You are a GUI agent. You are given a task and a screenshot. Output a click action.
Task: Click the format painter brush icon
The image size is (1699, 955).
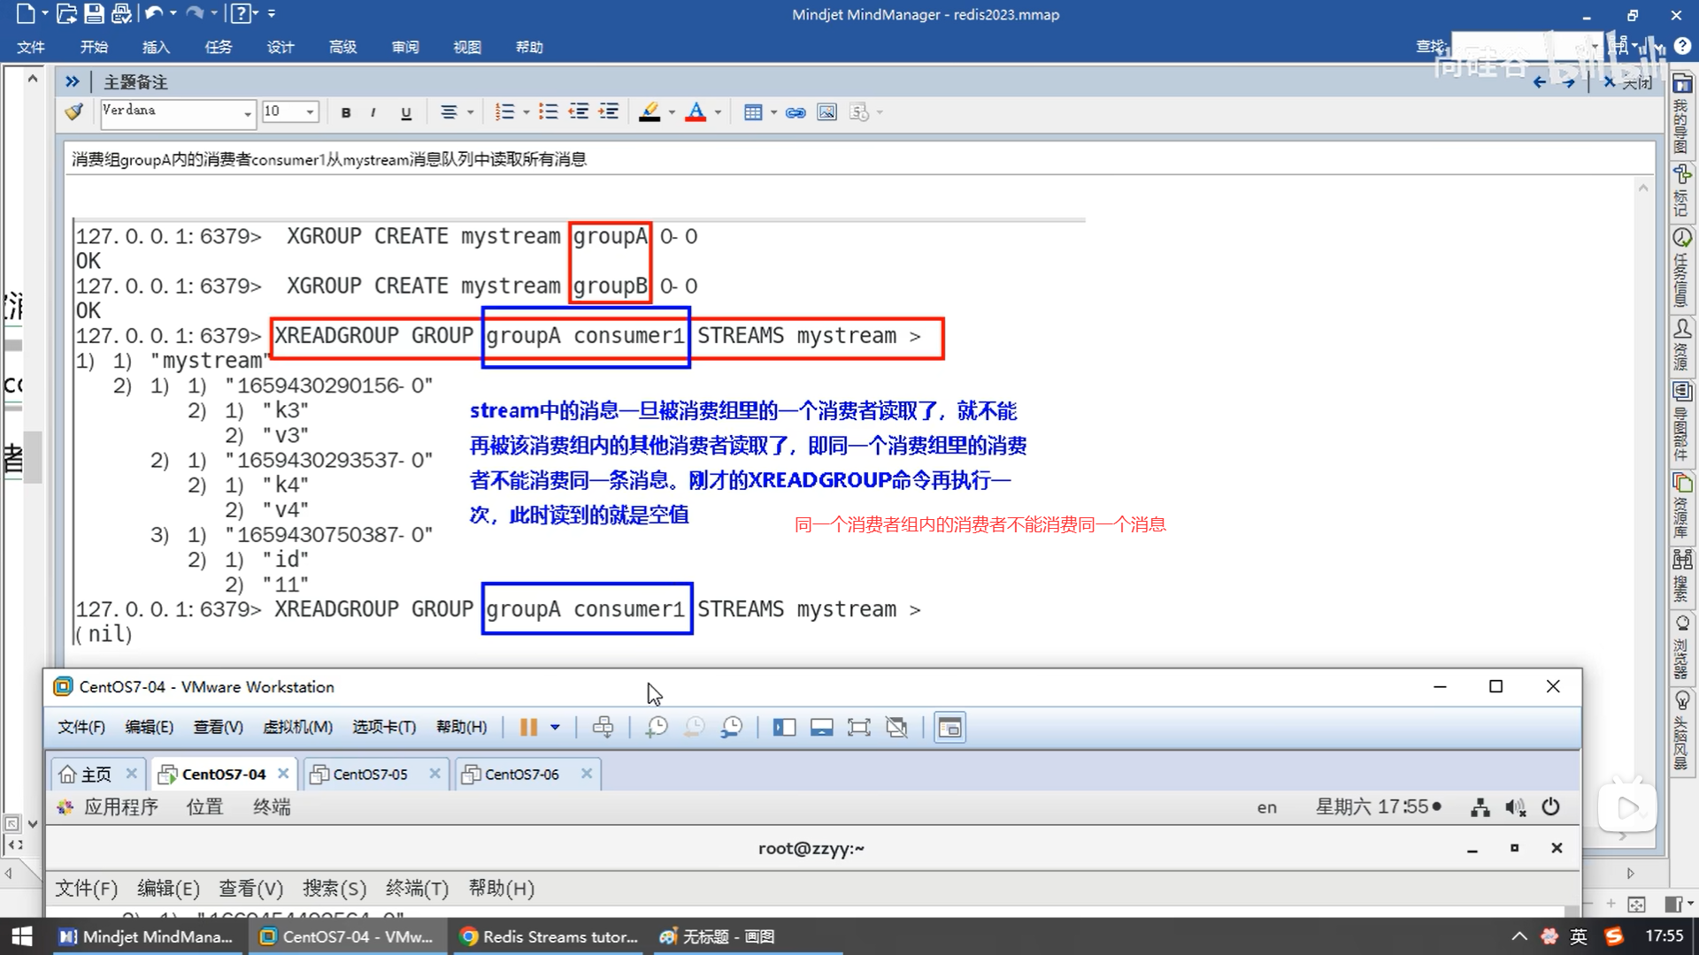pyautogui.click(x=74, y=112)
